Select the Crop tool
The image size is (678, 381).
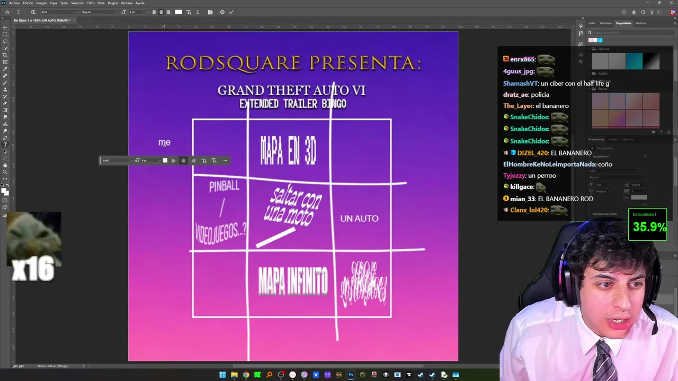pos(5,55)
